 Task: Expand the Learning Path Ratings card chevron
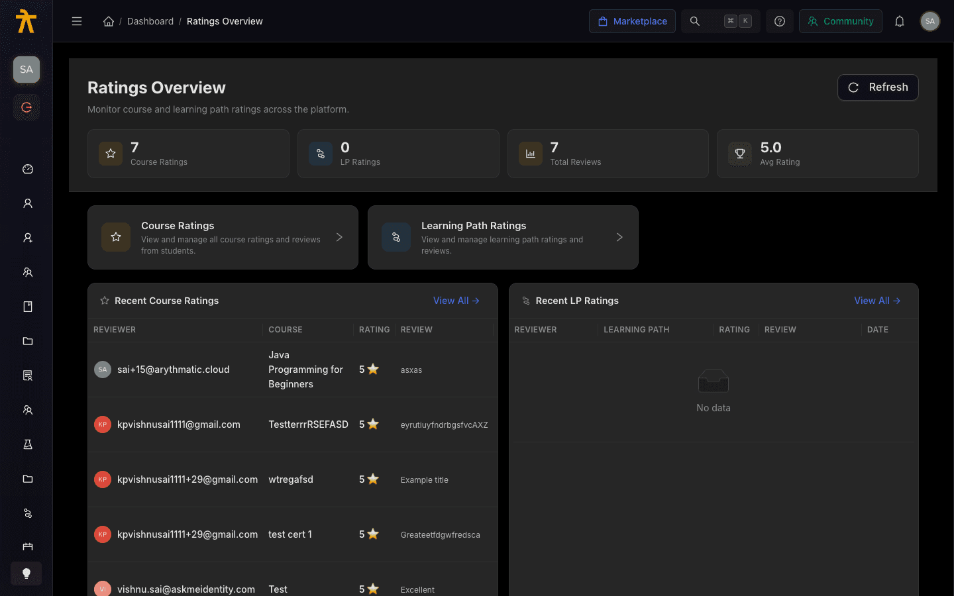(619, 237)
